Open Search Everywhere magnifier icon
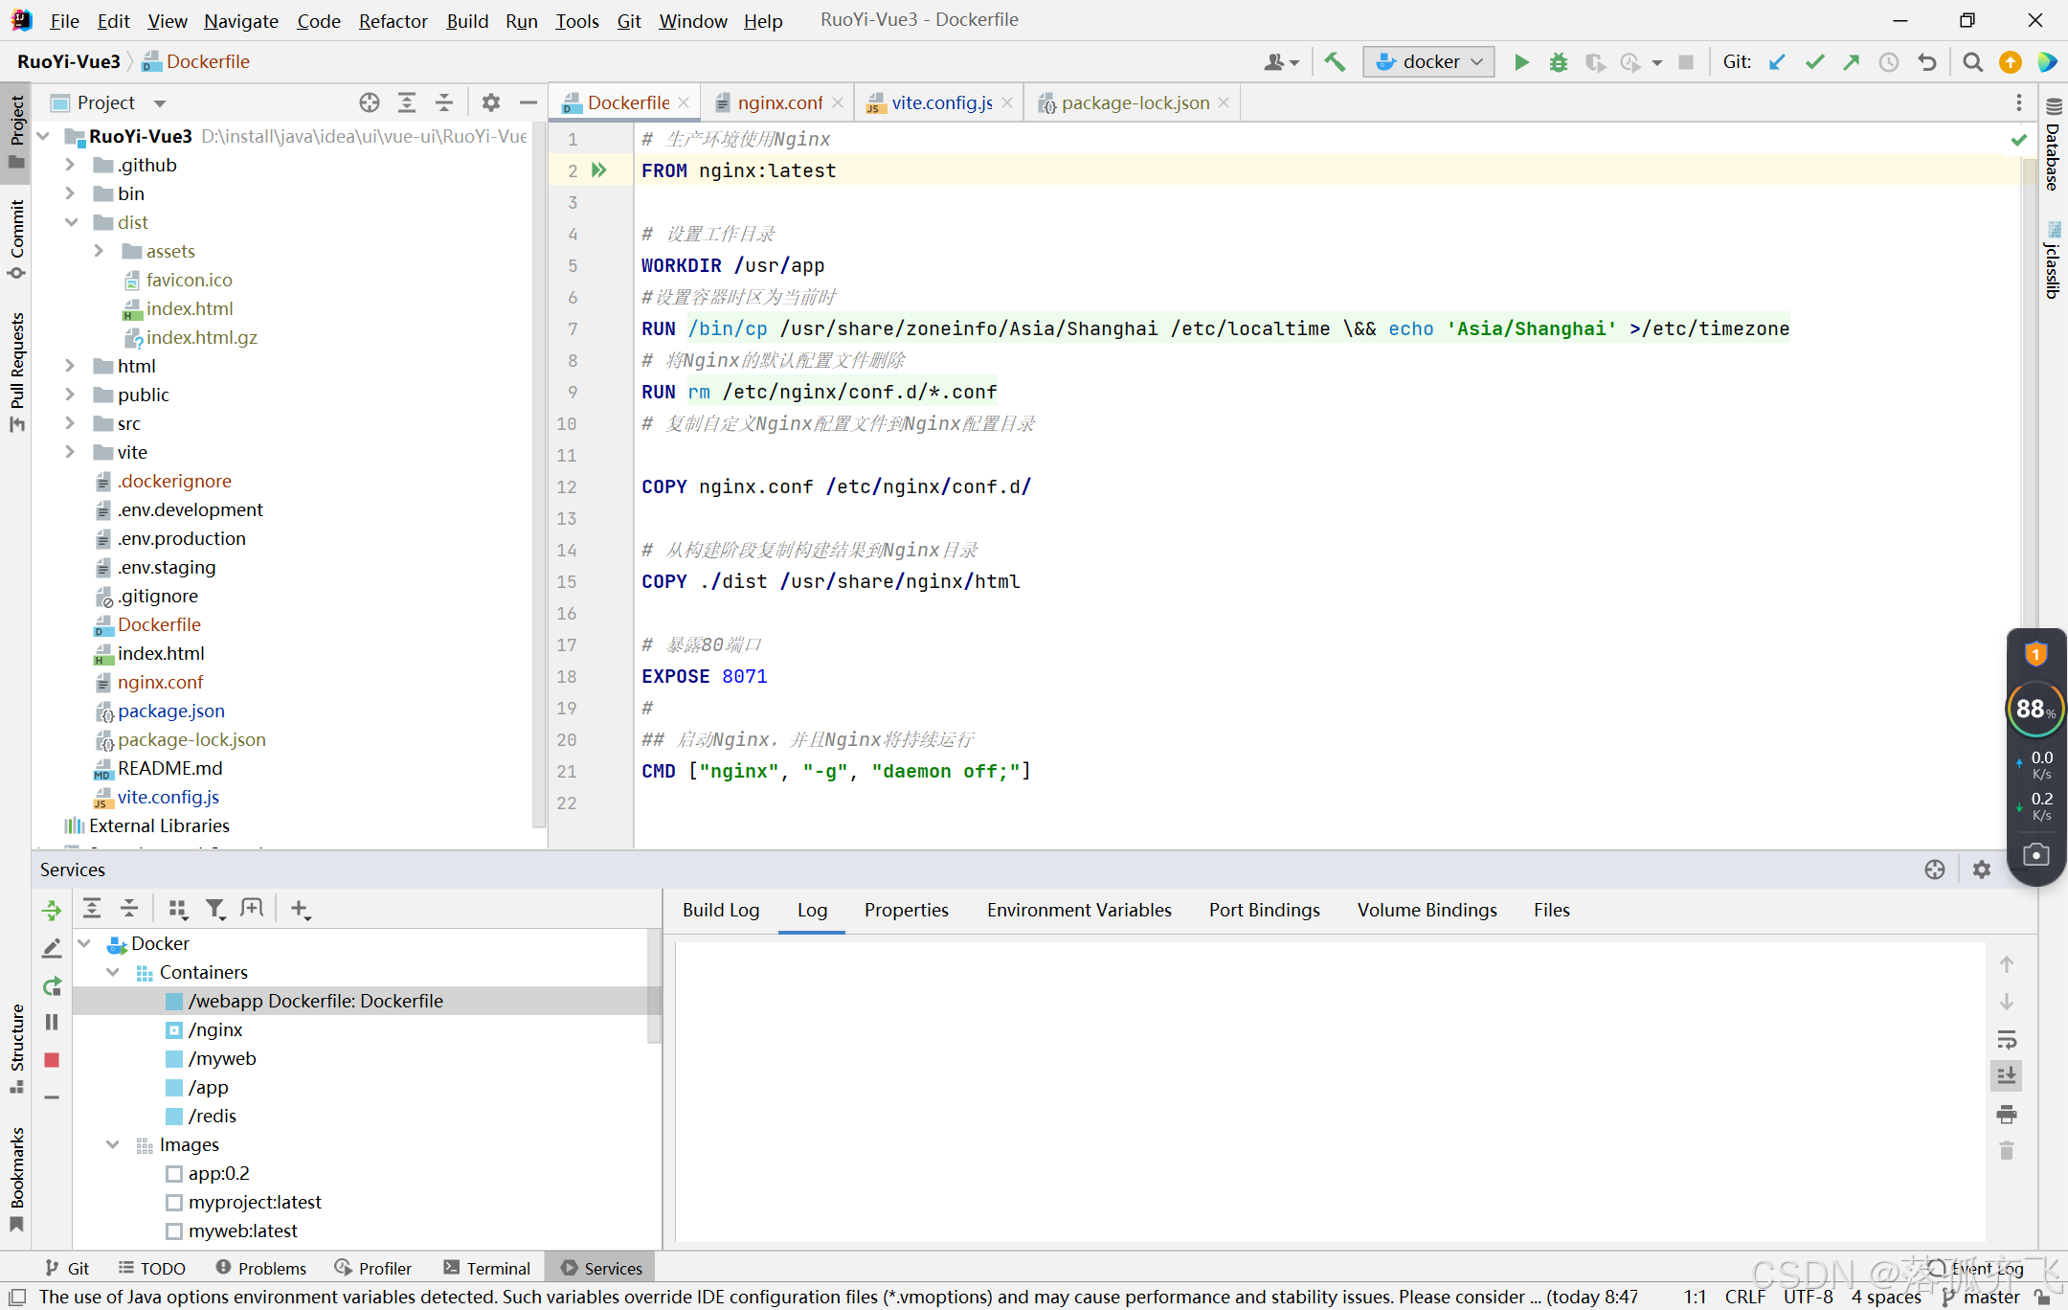Screen dimensions: 2068x1310 (x=1973, y=61)
